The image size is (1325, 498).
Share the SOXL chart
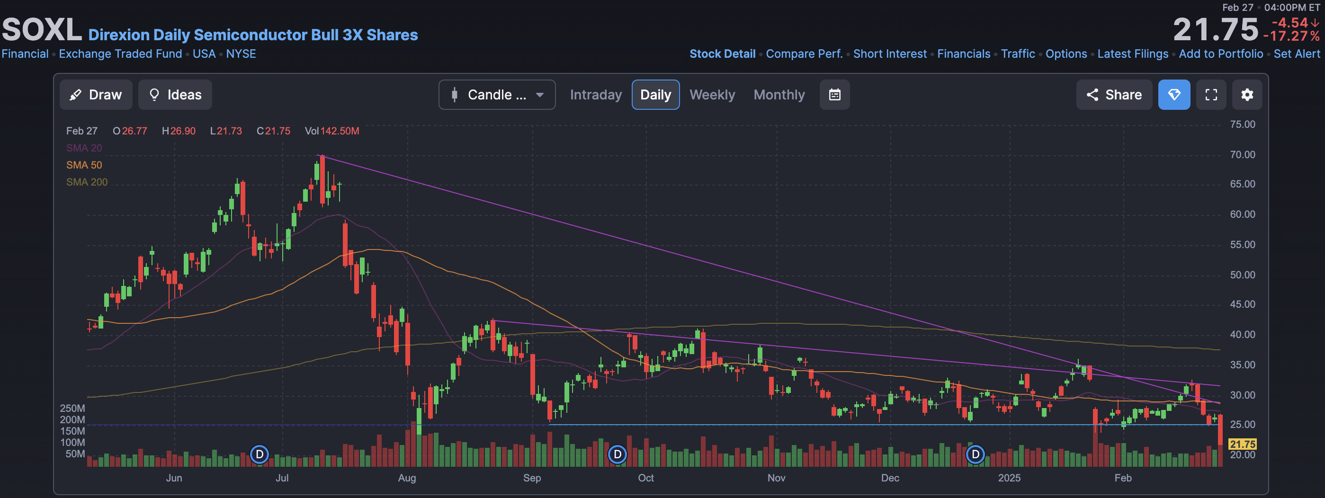pos(1114,95)
